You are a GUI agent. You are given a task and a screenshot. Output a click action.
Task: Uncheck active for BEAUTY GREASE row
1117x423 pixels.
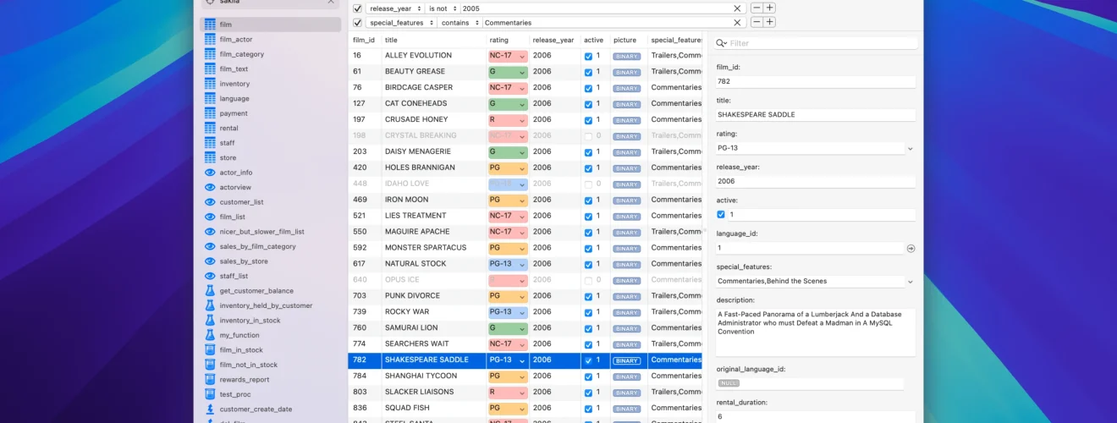click(588, 72)
